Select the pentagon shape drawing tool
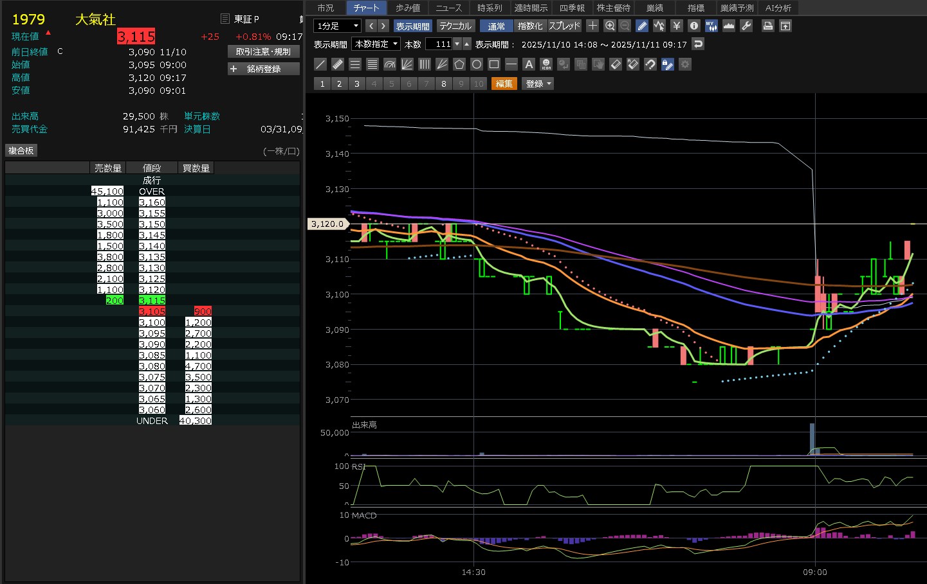927x584 pixels. [459, 64]
